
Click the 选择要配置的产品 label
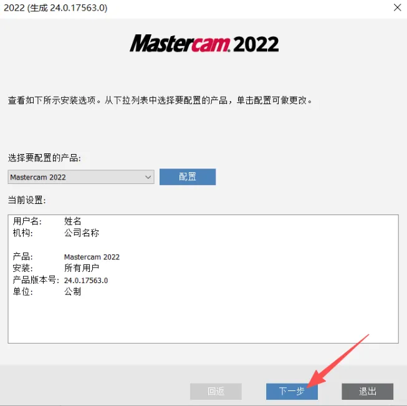44,158
